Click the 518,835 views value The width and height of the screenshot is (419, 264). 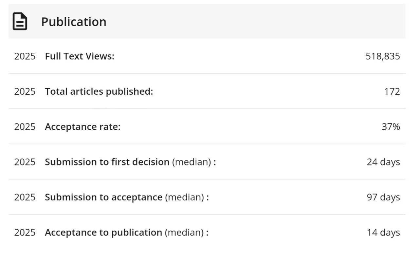tap(383, 56)
